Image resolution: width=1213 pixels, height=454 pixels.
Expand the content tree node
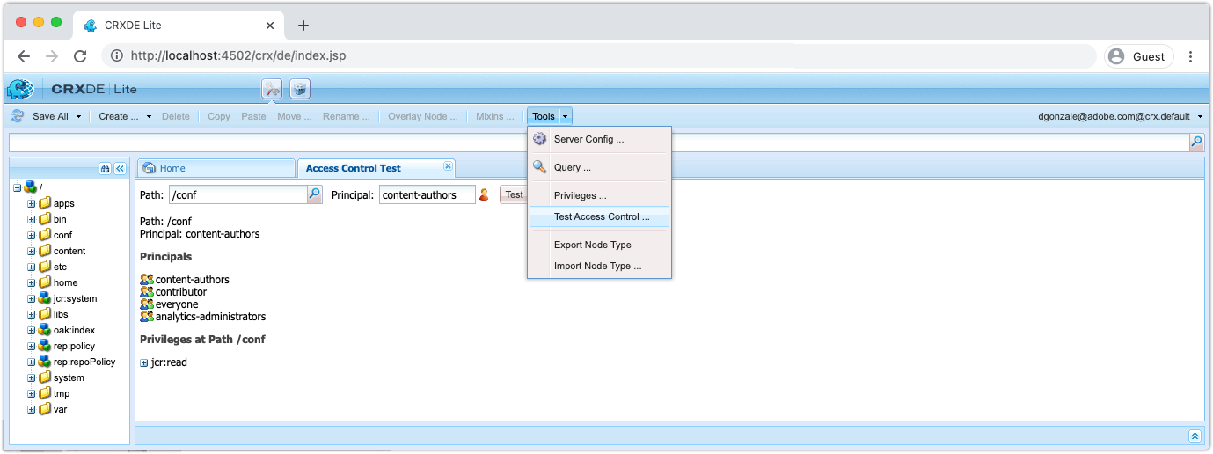pyautogui.click(x=32, y=251)
